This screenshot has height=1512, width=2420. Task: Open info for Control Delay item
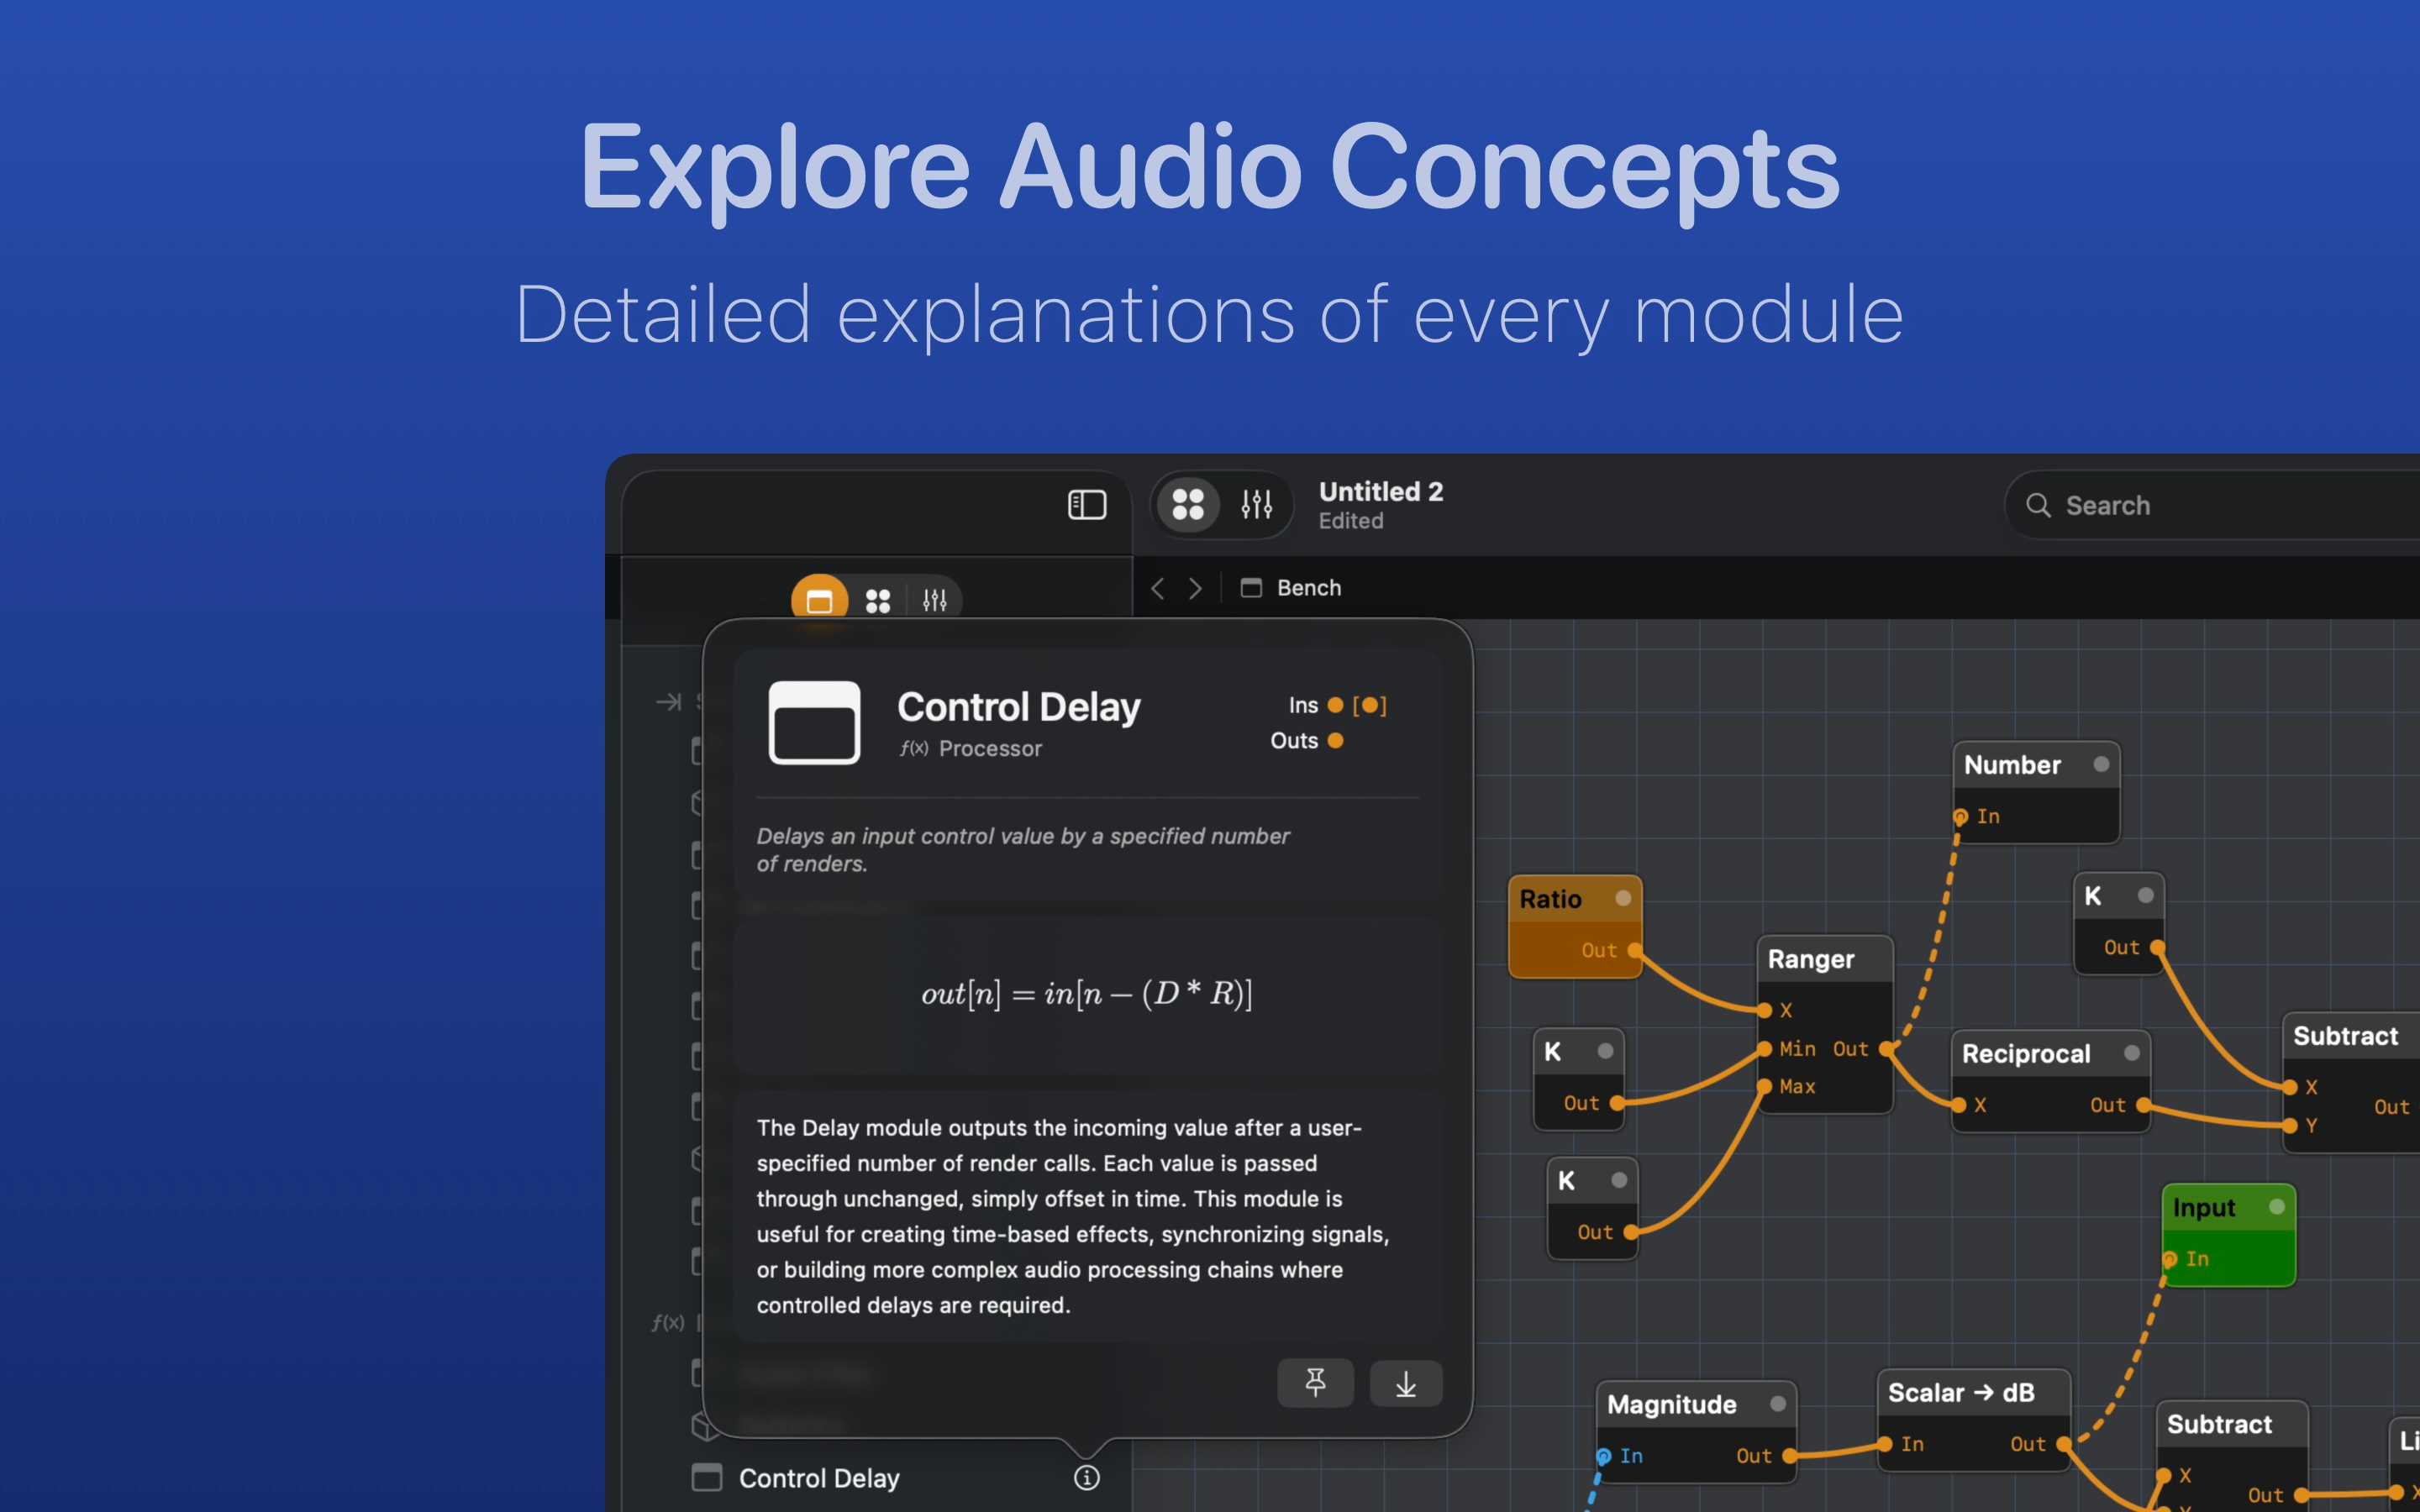coord(1086,1477)
